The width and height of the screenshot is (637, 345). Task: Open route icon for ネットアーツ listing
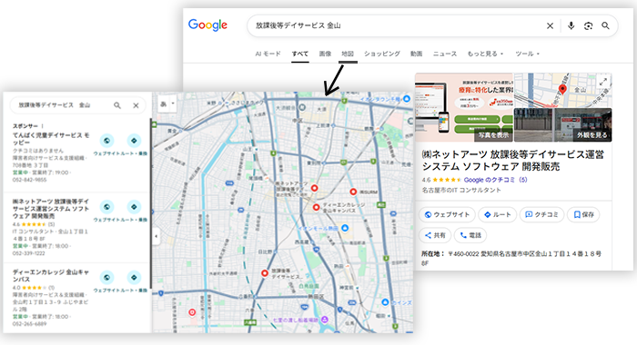[x=134, y=207]
